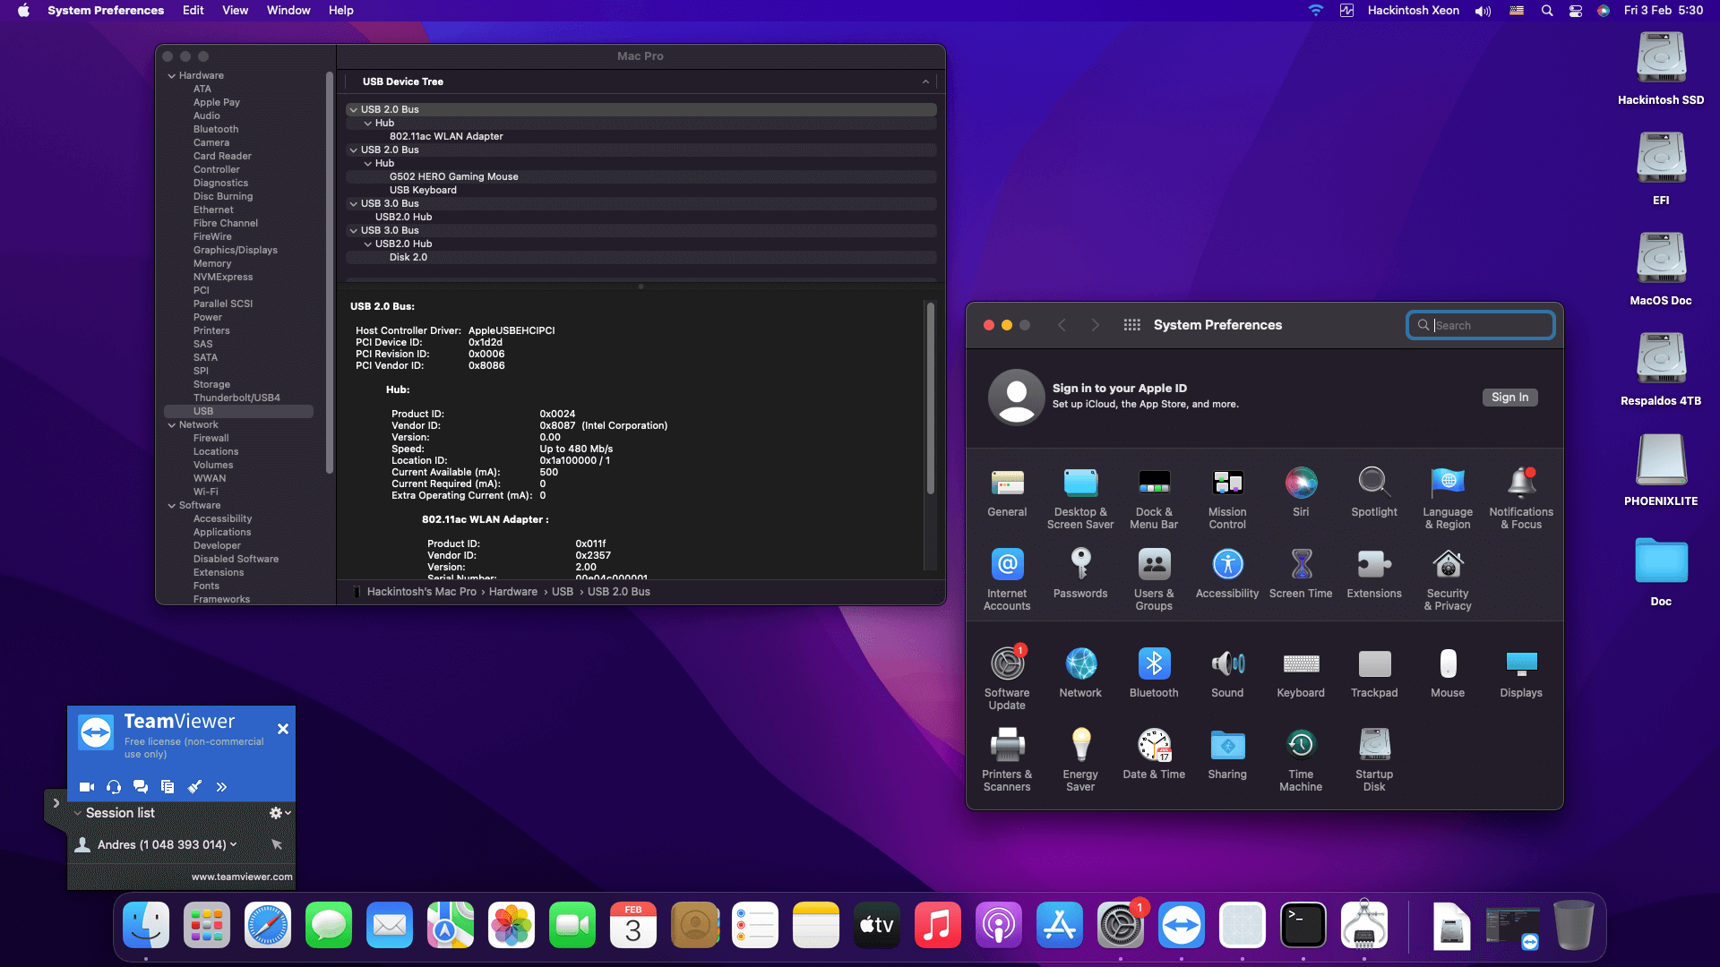The image size is (1720, 967).
Task: Open Keyboard preferences
Action: click(1301, 673)
